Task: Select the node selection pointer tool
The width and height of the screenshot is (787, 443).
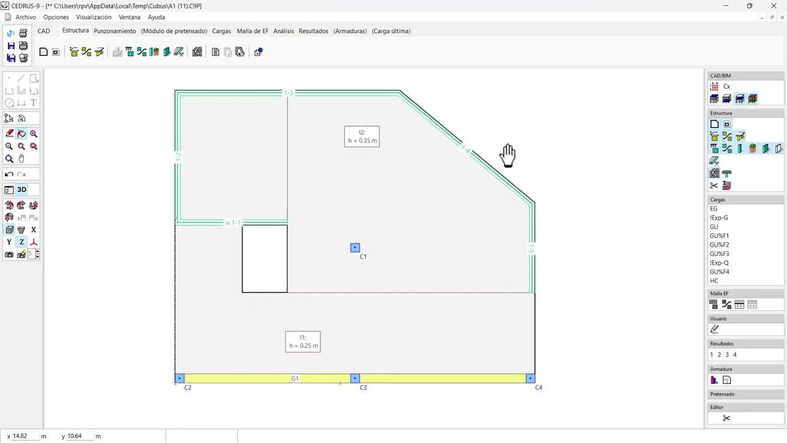Action: 9,118
